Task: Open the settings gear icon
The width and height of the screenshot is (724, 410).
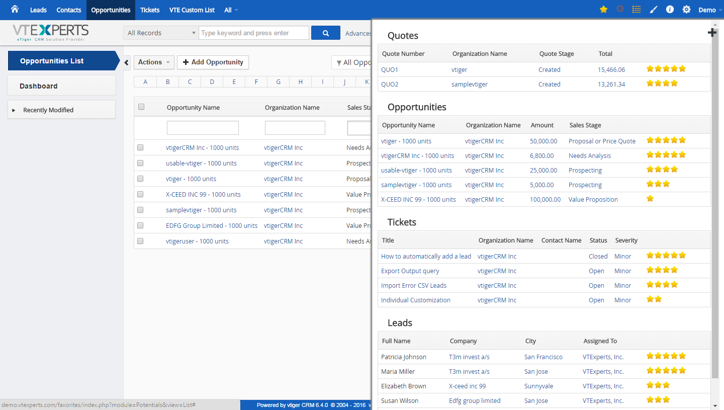Action: point(686,10)
